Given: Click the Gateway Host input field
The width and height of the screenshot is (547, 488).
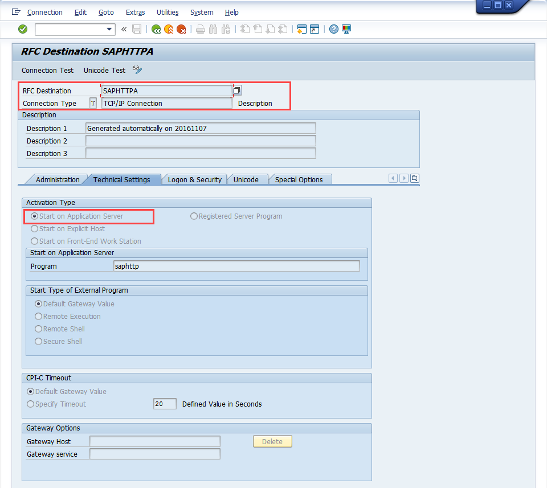Looking at the screenshot, I should click(155, 442).
